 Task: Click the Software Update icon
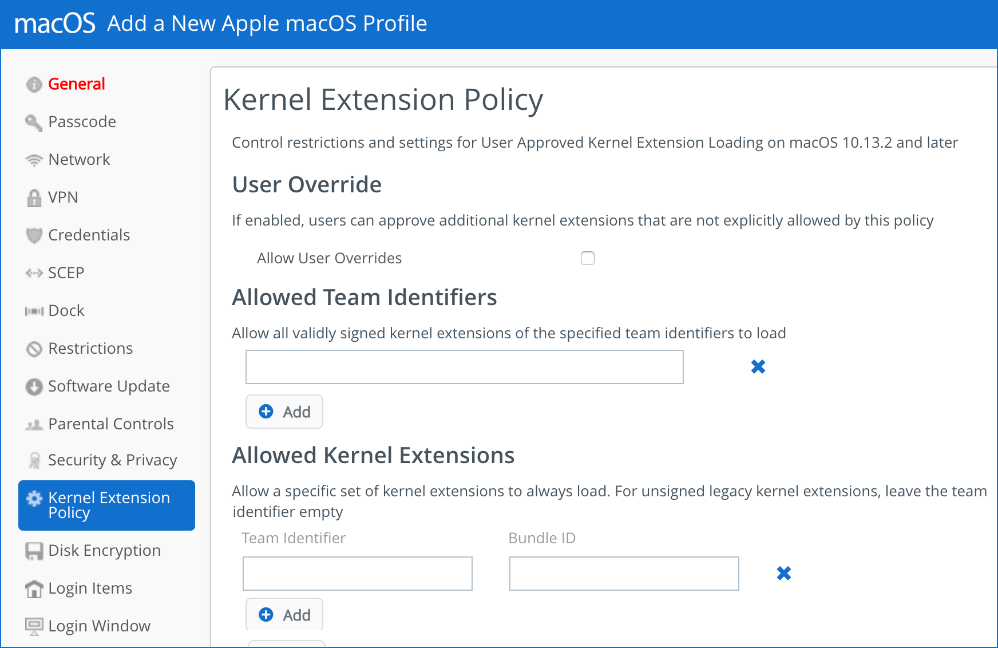coord(34,386)
